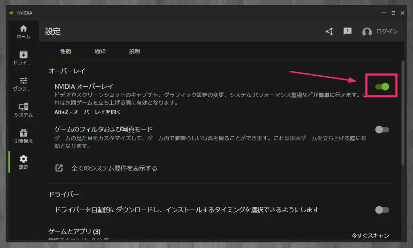Click the Alt+Z - オーバーレイを開く shortcut text

88,112
